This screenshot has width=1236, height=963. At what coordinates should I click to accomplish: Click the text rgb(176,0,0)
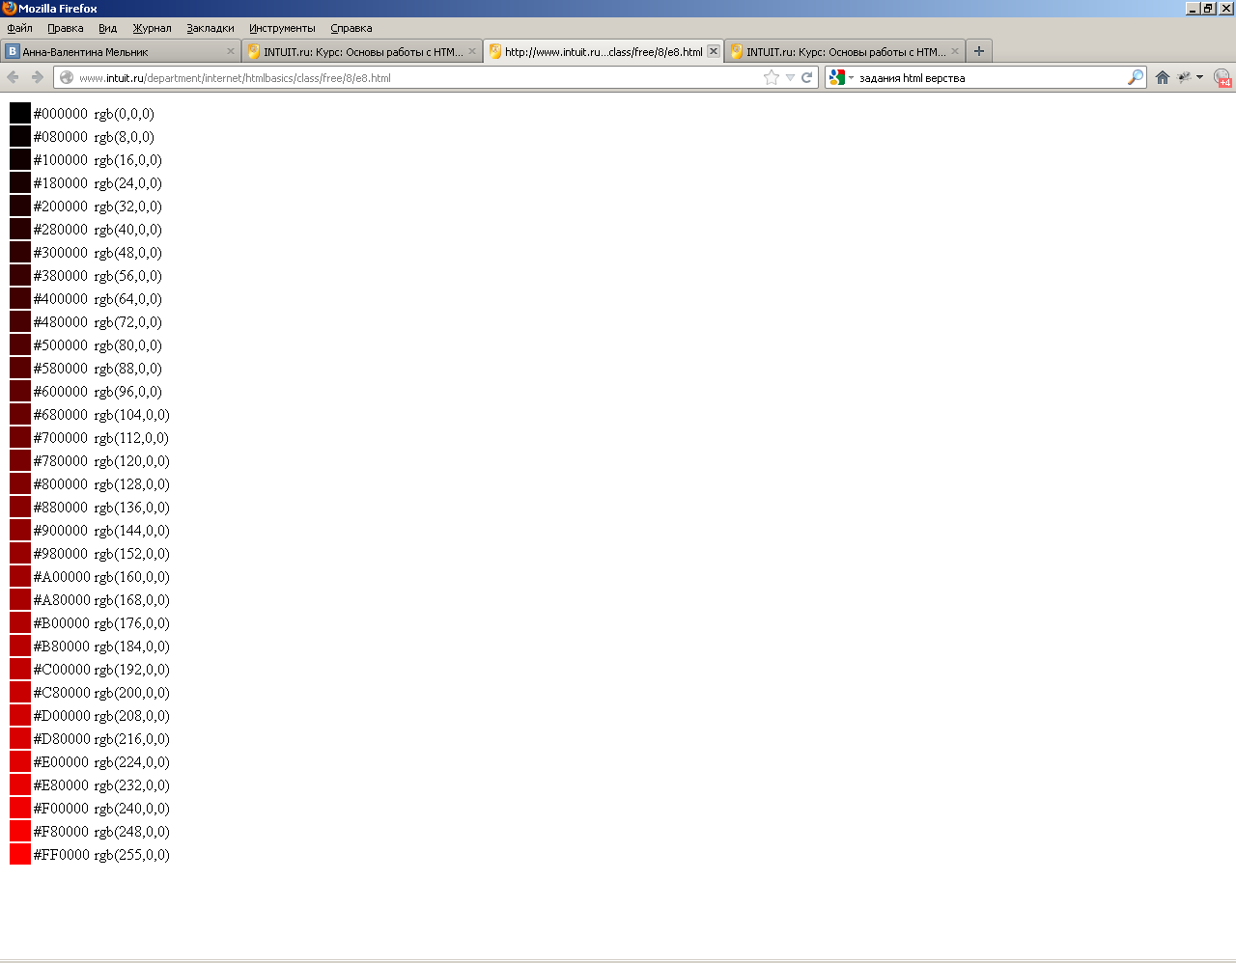pyautogui.click(x=131, y=623)
